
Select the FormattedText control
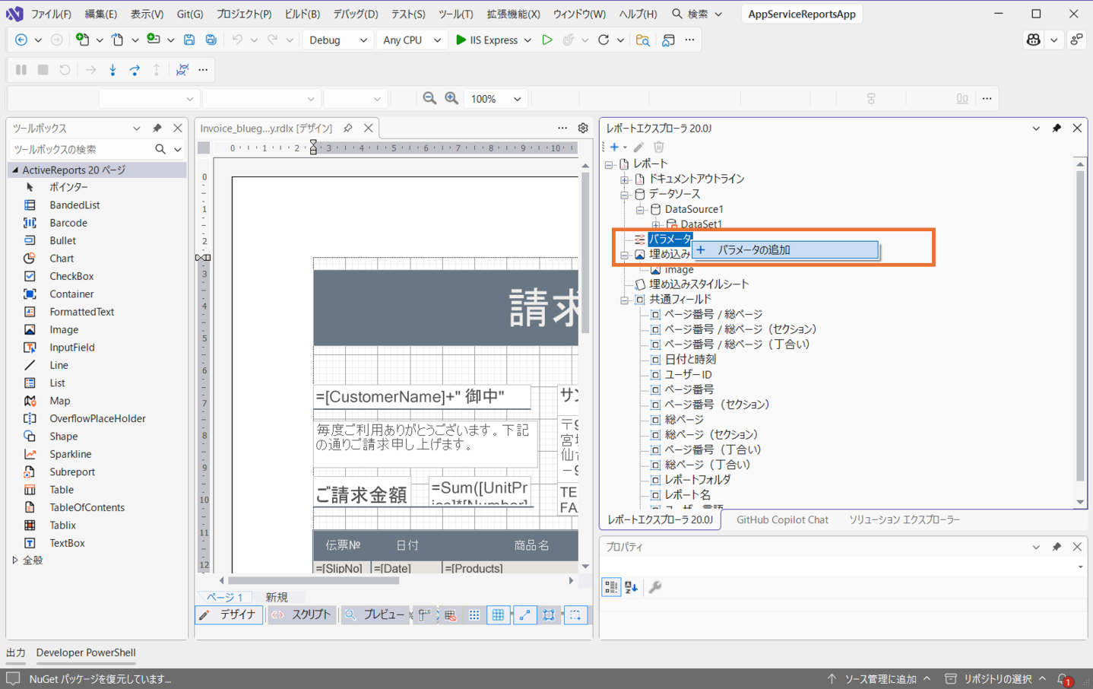coord(81,312)
